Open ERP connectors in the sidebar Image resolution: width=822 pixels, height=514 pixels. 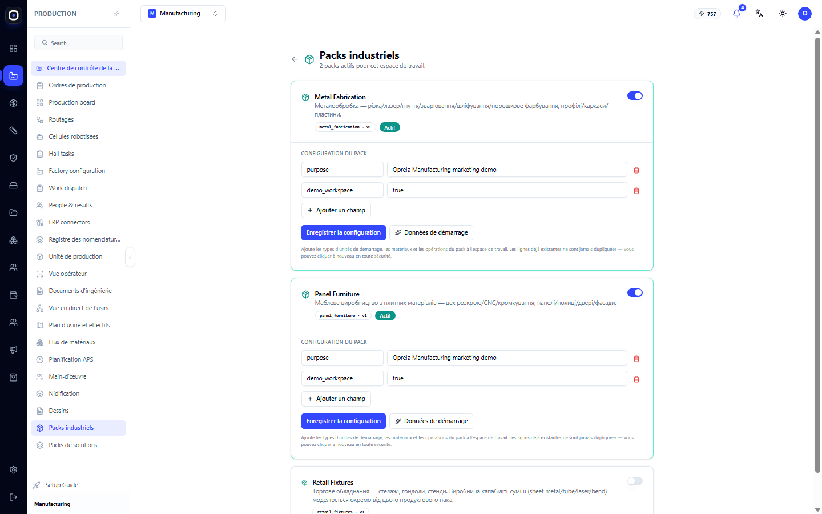coord(78,222)
